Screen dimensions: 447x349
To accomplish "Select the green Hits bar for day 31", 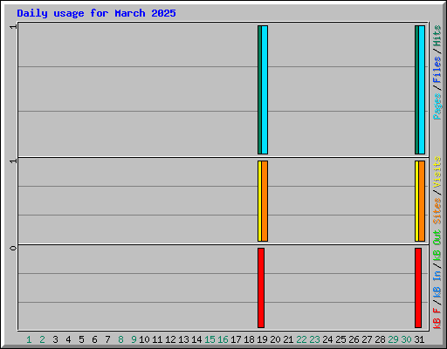I will point(416,90).
